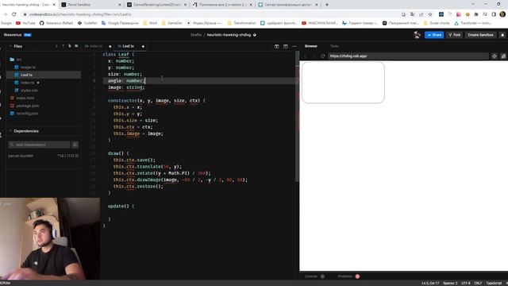Viewport: 508px width, 286px height.
Task: Bookmark this page with the star icon
Action: (x=430, y=14)
